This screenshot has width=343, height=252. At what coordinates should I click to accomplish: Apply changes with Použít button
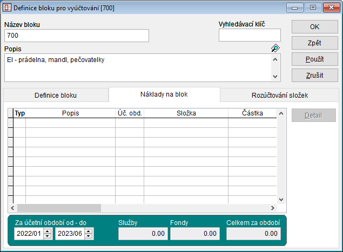point(315,59)
